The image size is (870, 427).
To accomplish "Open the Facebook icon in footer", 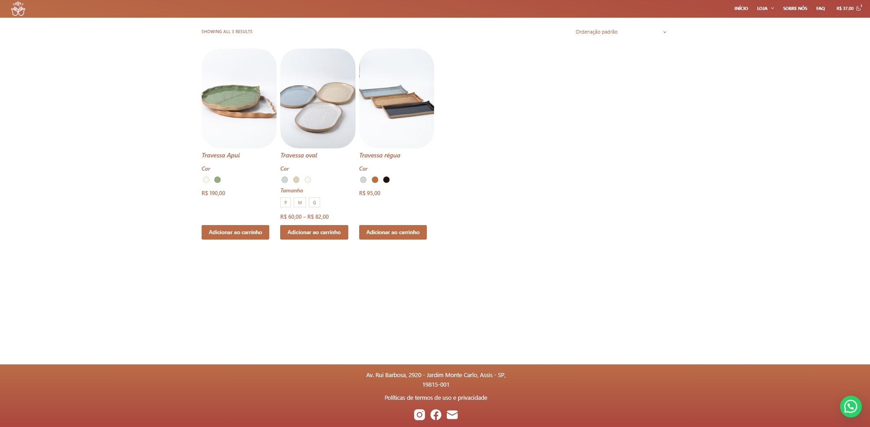I will tap(436, 415).
